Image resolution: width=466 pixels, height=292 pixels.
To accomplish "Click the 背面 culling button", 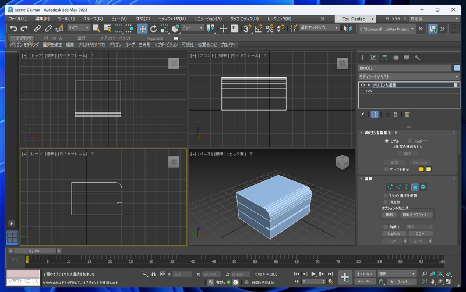I will tap(389, 215).
